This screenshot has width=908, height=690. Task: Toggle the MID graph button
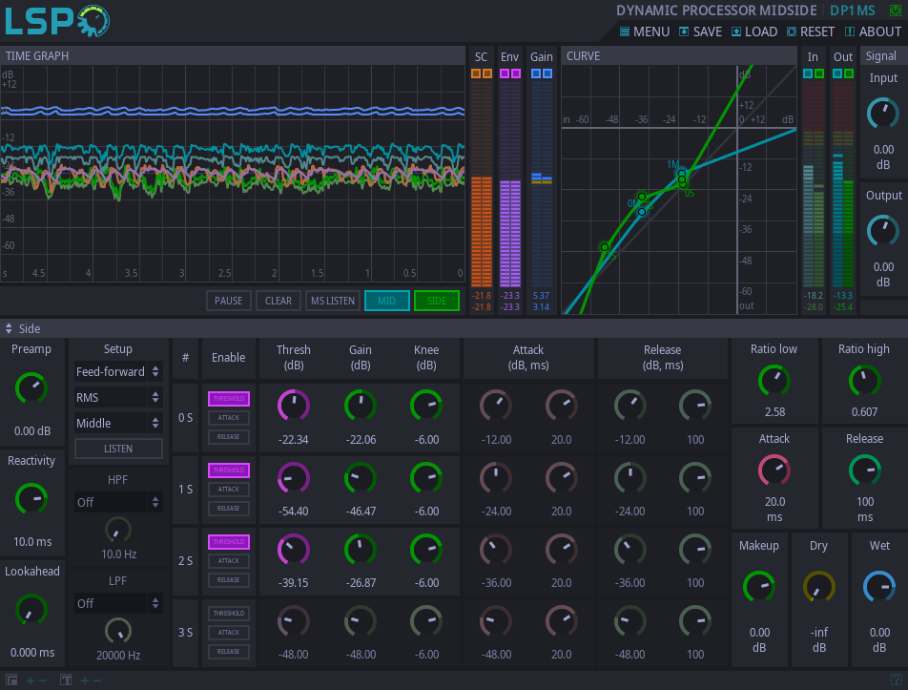(387, 301)
